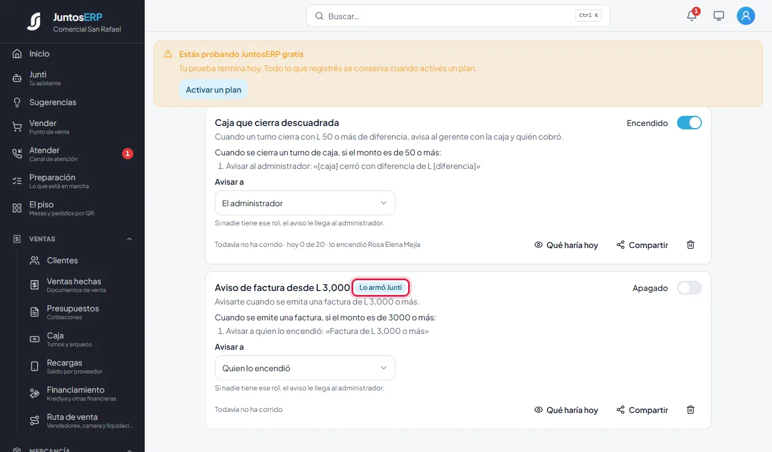This screenshot has width=772, height=452.
Task: Open the El administrador dropdown
Action: point(305,203)
